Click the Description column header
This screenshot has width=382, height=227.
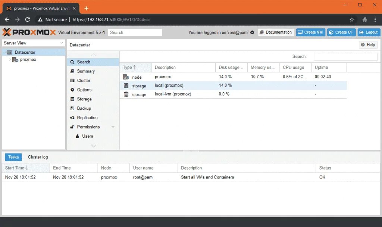click(183, 67)
